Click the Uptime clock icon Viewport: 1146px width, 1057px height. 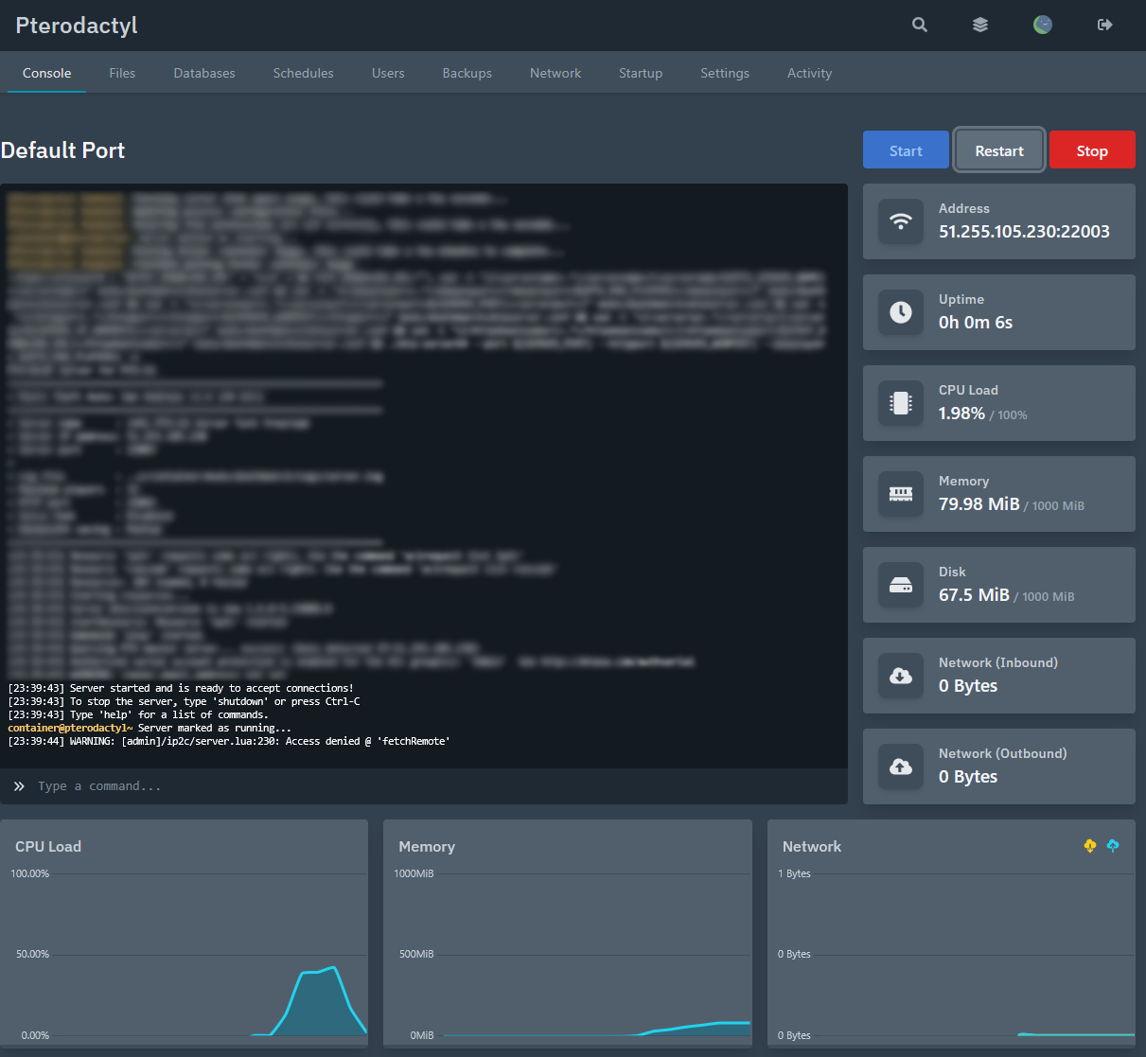coord(900,312)
